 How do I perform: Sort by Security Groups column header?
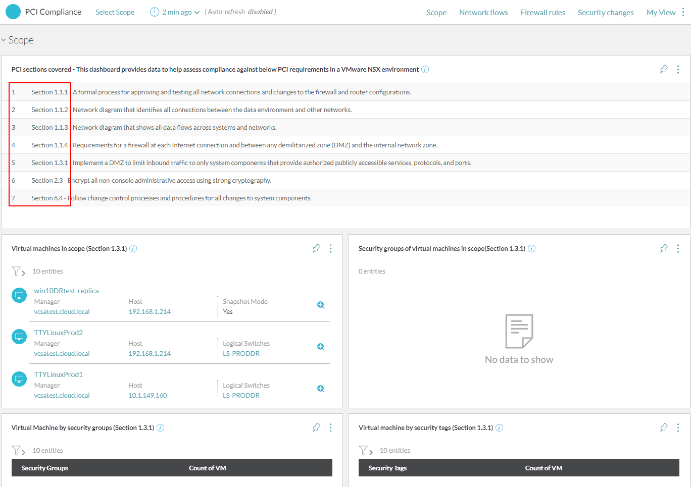(x=44, y=468)
